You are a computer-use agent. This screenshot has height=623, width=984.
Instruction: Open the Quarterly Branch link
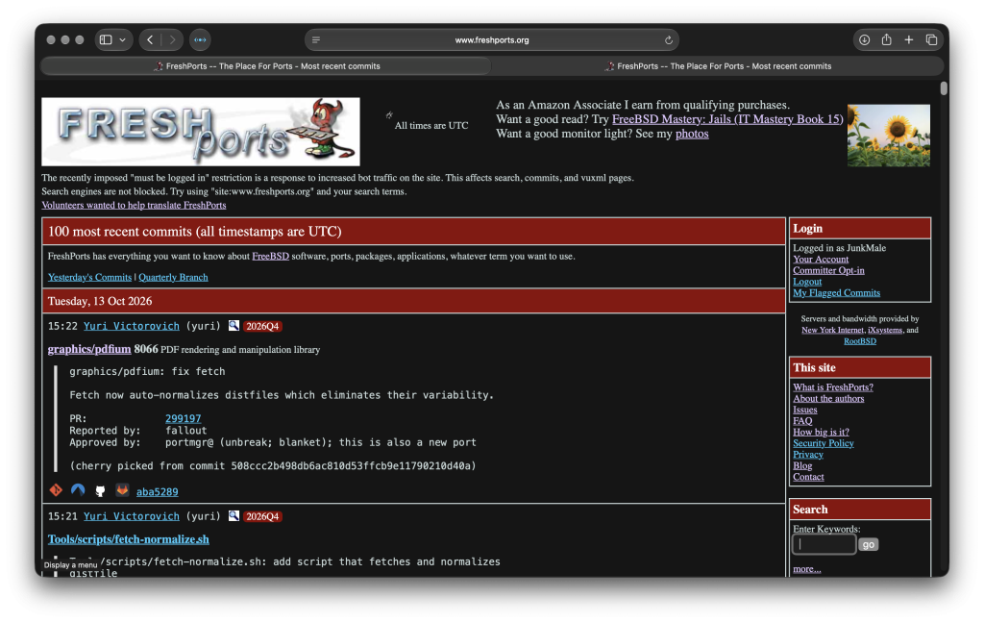tap(173, 277)
